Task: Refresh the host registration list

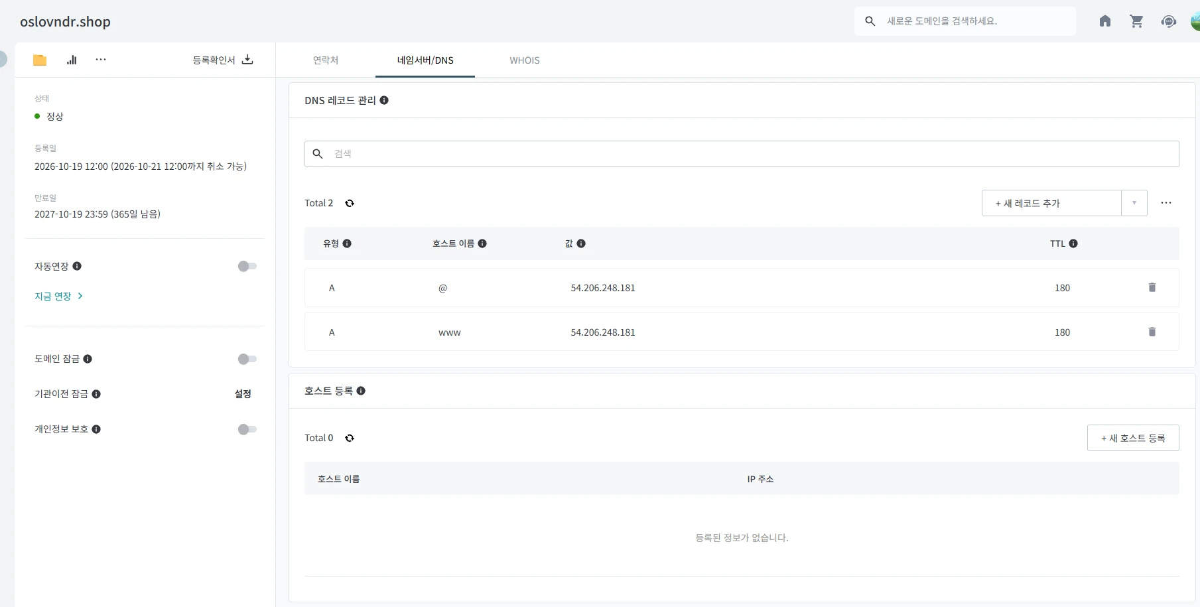Action: [350, 438]
